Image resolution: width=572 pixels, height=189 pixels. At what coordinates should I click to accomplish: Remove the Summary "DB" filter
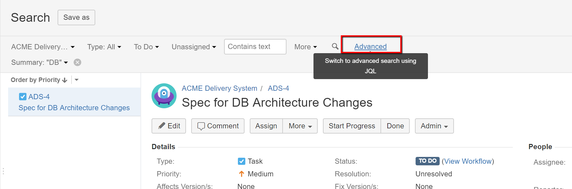point(77,62)
